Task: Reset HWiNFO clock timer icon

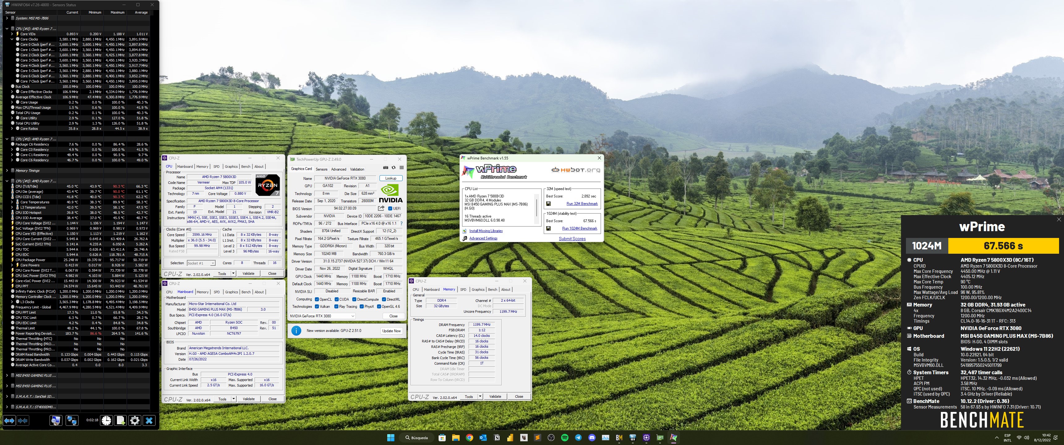Action: [107, 420]
